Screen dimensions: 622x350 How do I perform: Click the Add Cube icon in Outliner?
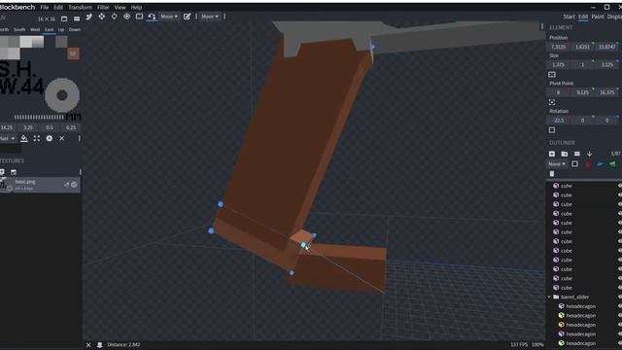(x=552, y=154)
